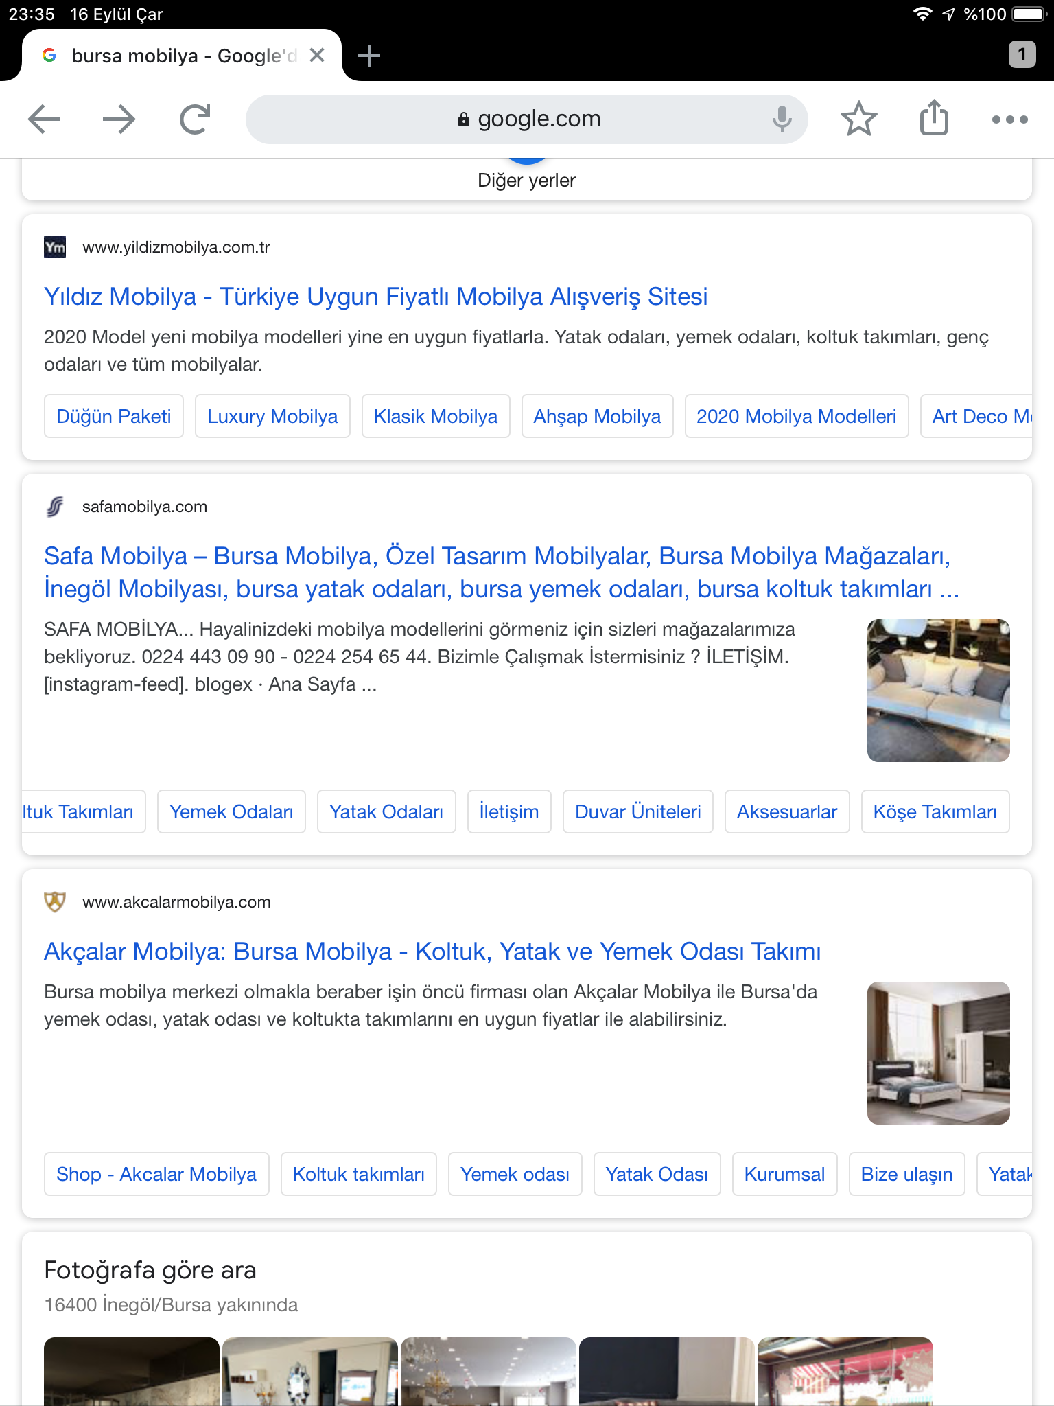This screenshot has height=1406, width=1054.
Task: Tap the microphone icon in the address bar
Action: click(x=782, y=119)
